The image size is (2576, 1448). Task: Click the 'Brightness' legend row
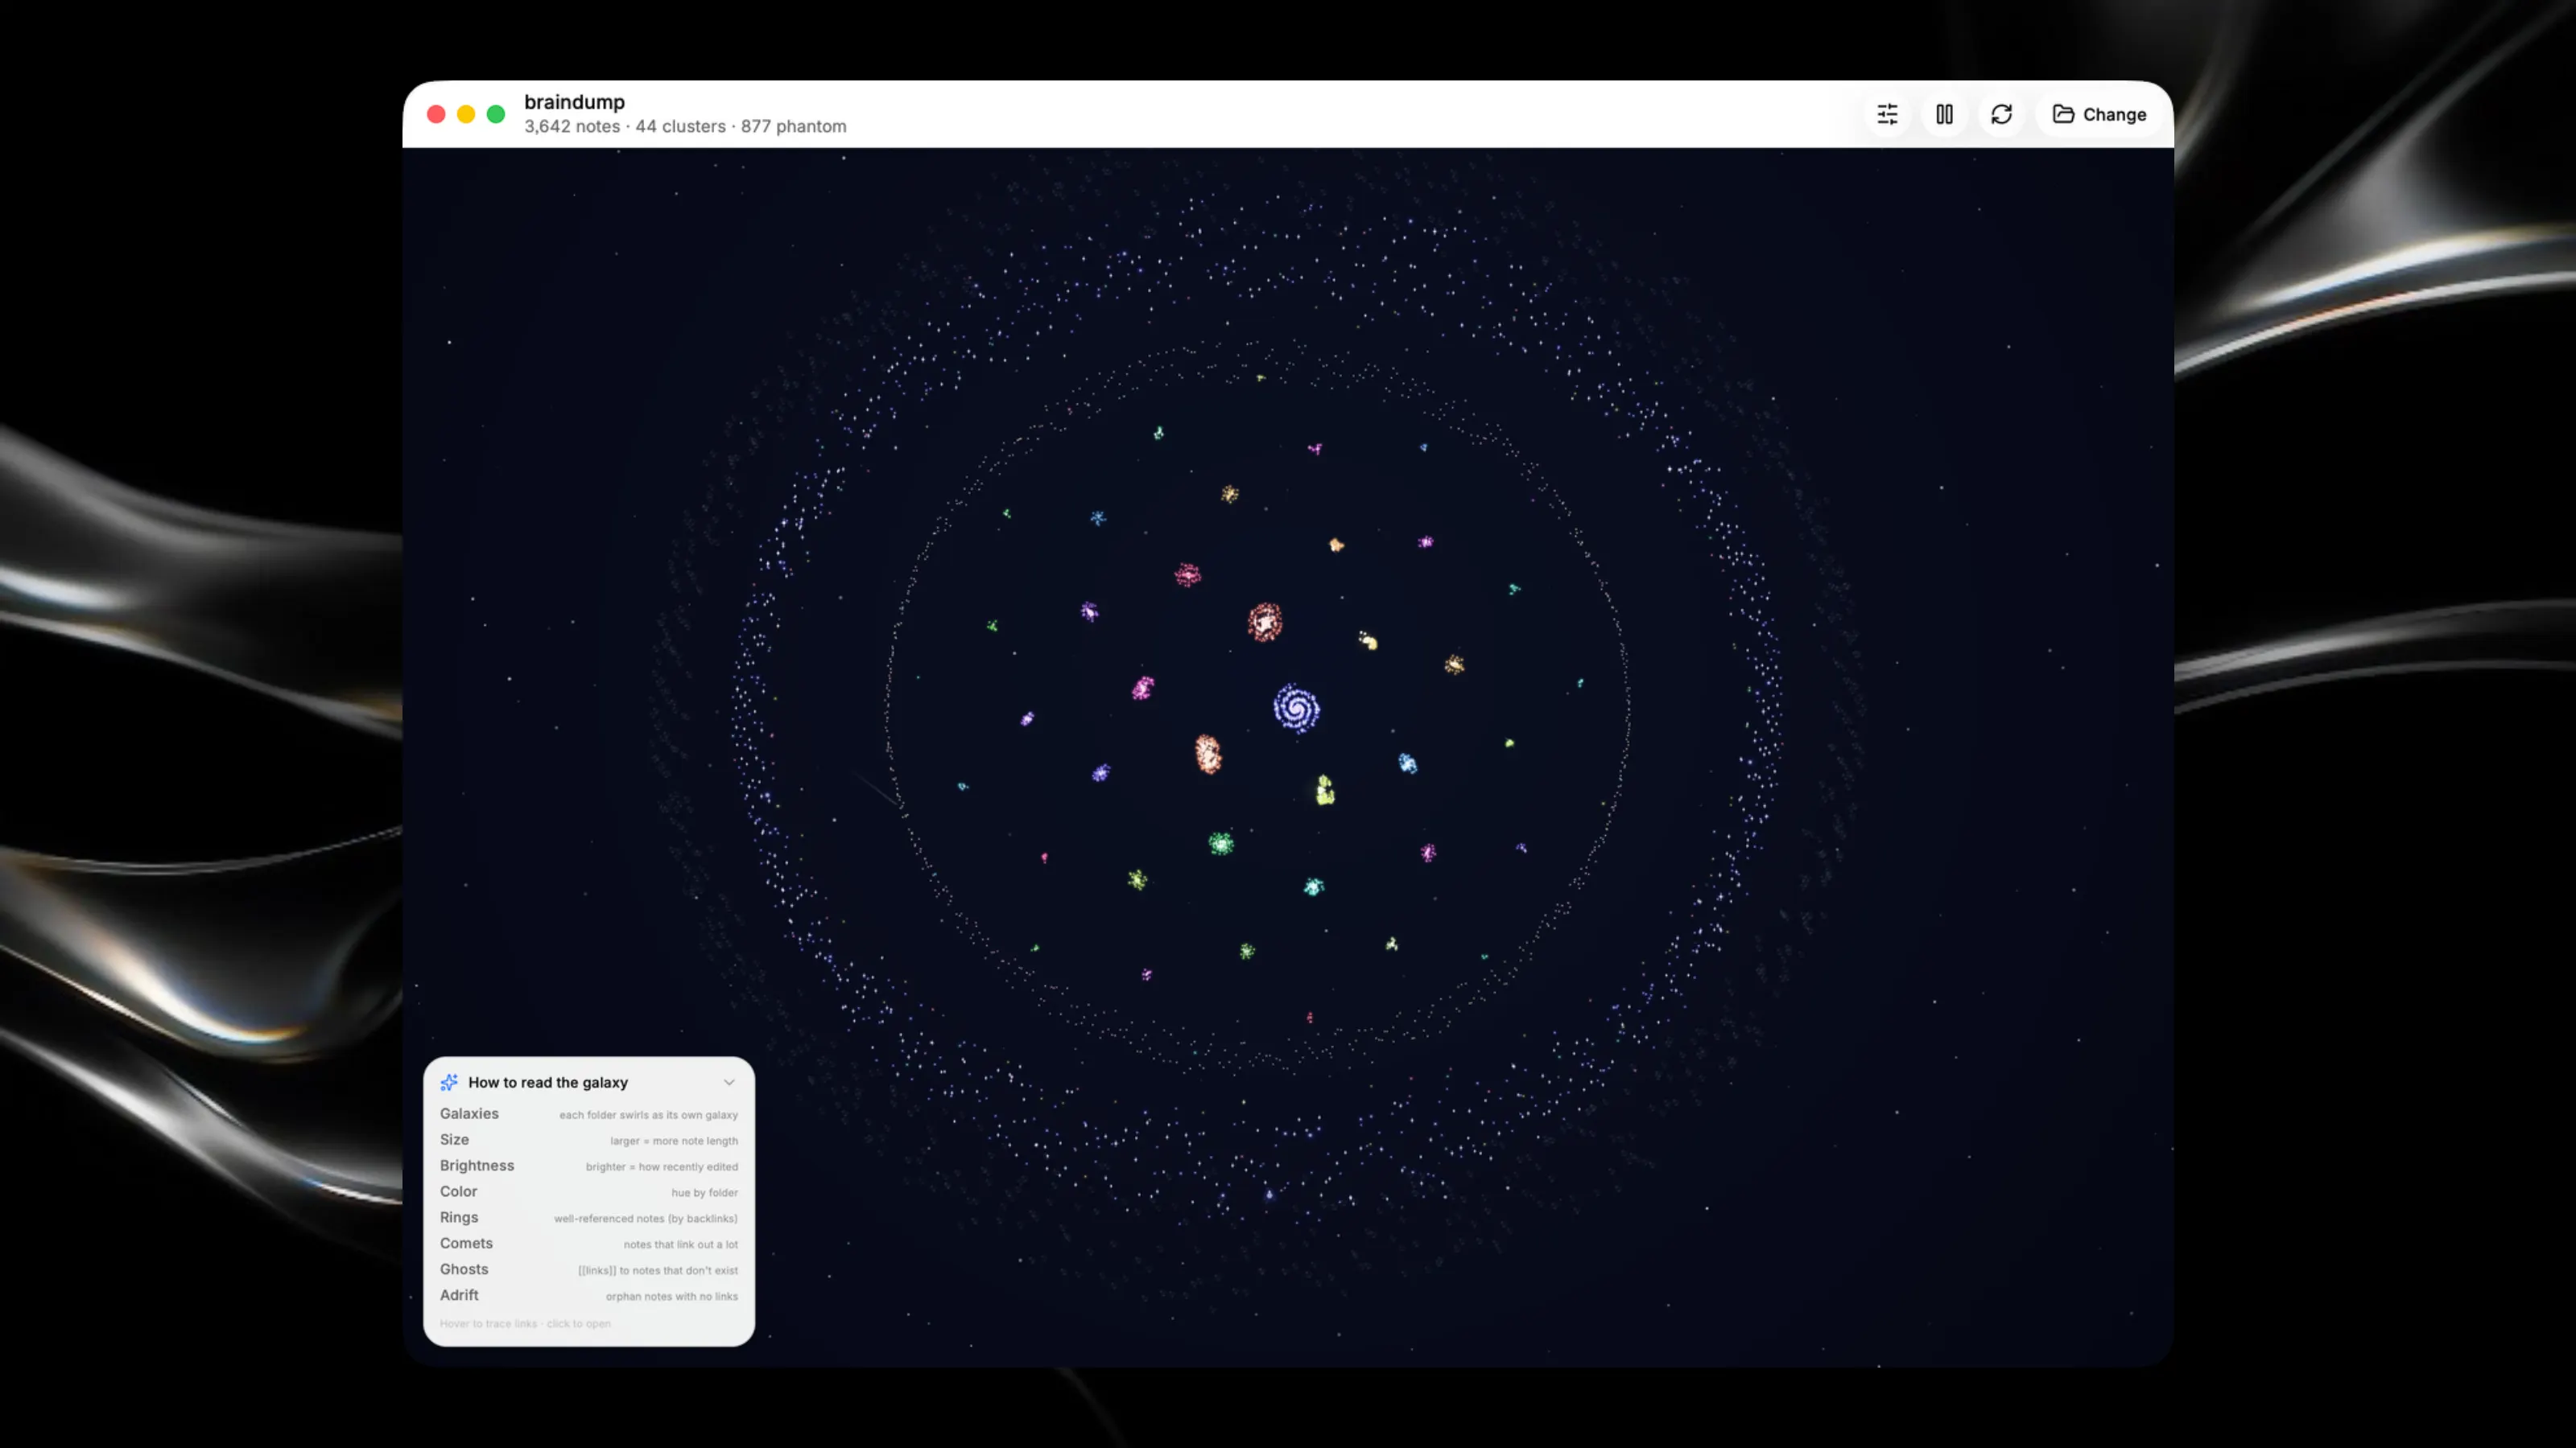tap(589, 1166)
